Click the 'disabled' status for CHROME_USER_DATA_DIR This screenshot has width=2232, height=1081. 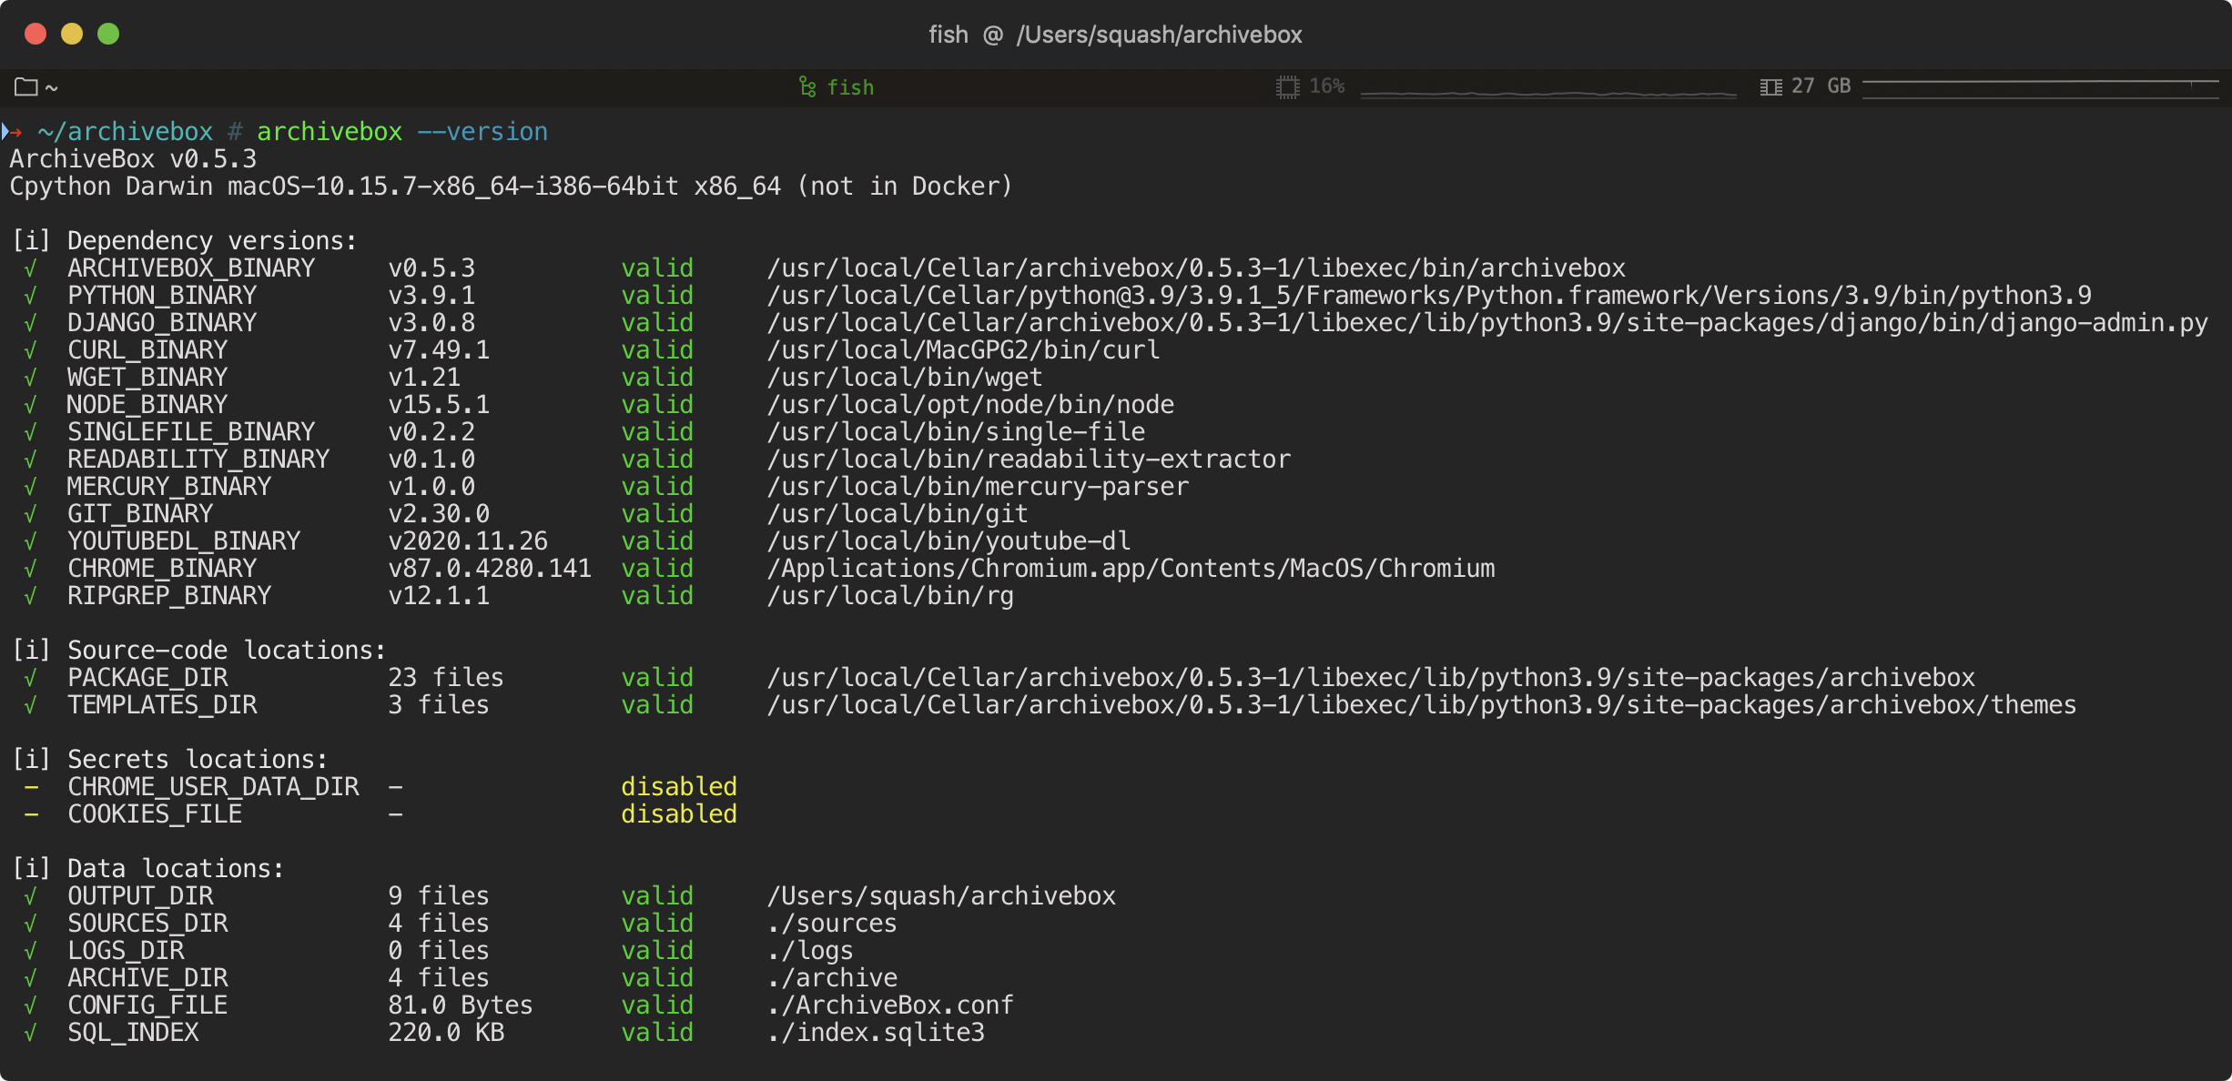(678, 787)
